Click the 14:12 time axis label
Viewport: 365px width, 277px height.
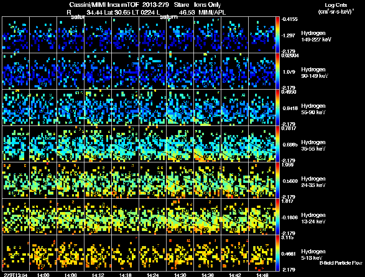click(98, 275)
